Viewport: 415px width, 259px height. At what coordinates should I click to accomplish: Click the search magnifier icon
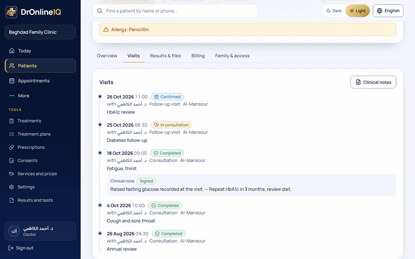click(x=100, y=11)
